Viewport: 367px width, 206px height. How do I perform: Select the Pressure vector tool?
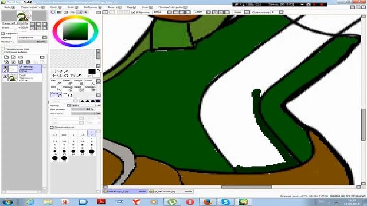point(68,88)
